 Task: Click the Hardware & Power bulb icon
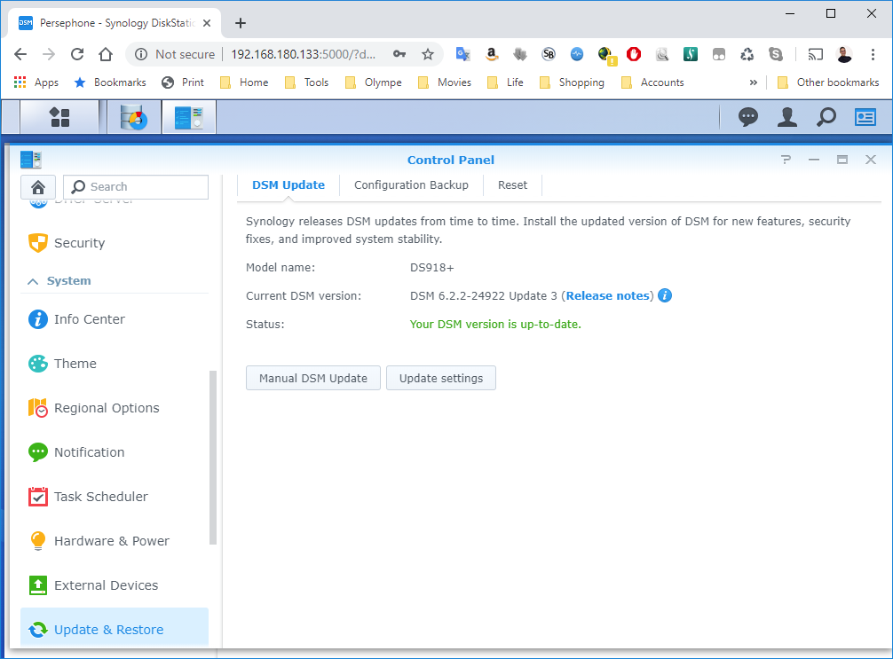tap(38, 541)
